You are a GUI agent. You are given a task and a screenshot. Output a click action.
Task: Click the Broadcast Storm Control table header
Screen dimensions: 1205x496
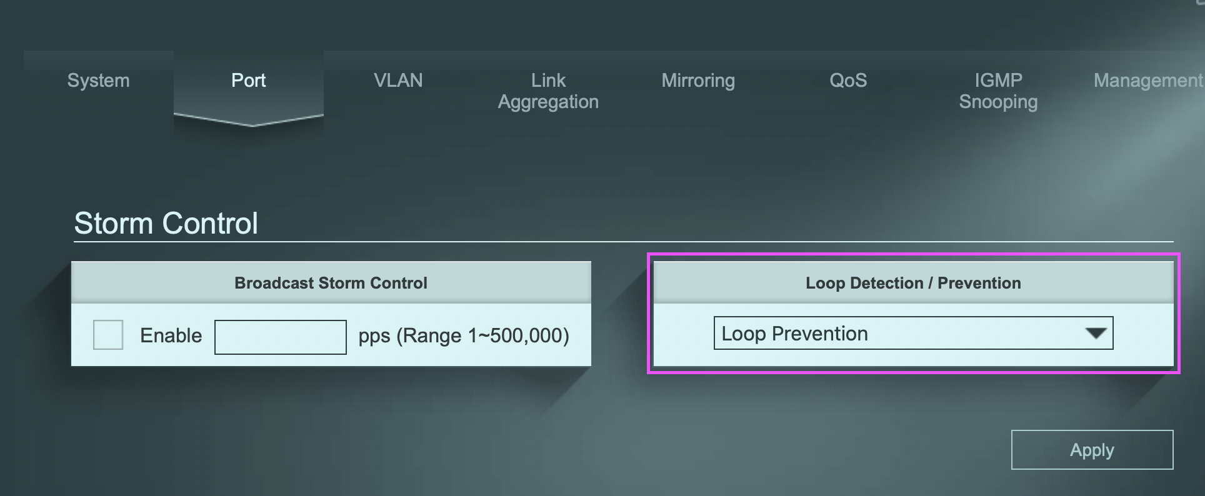coord(331,282)
